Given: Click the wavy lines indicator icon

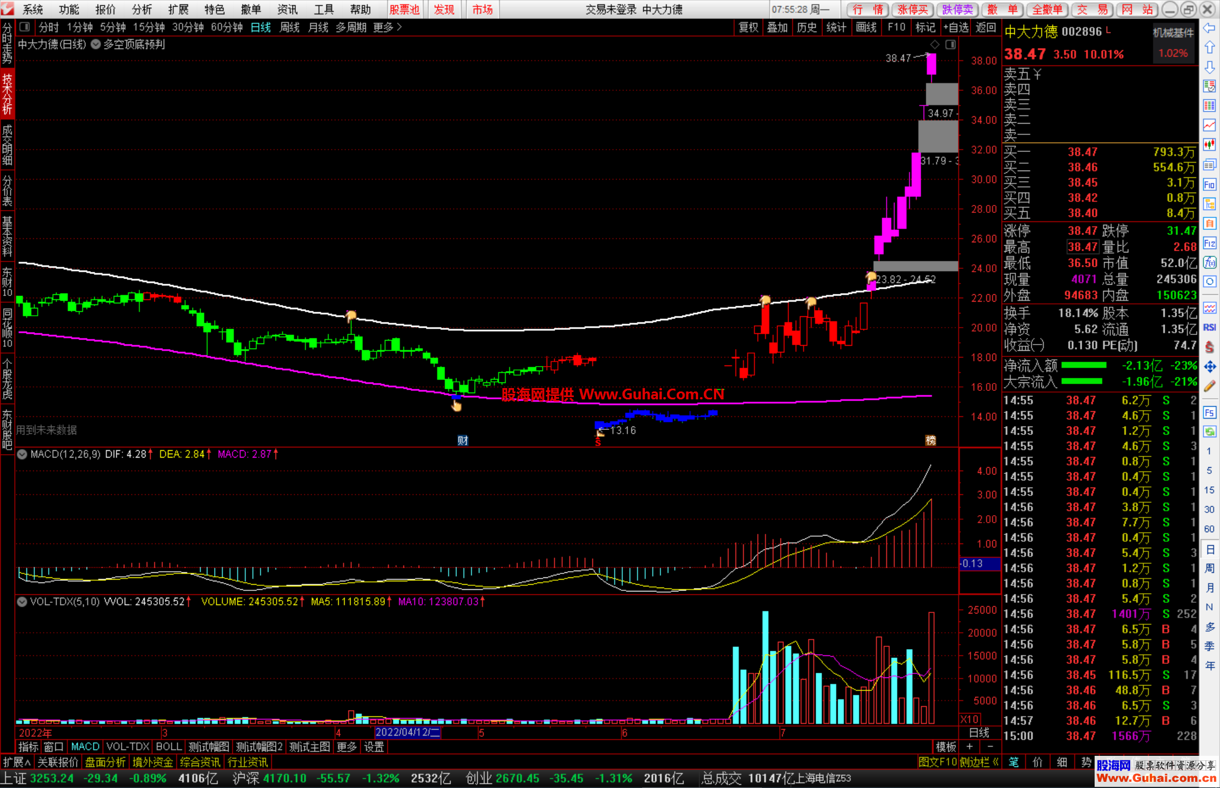Looking at the screenshot, I should coord(1209,308).
